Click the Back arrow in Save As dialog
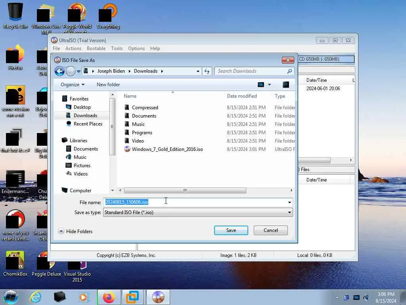406x305 pixels. 59,71
